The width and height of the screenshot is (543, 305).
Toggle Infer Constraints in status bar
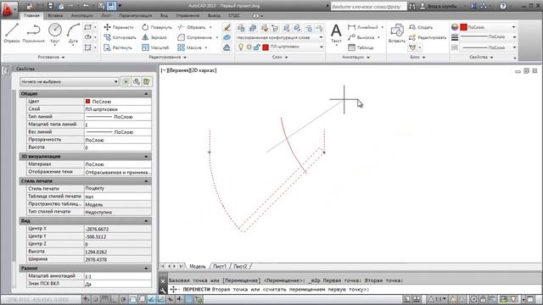[86, 299]
